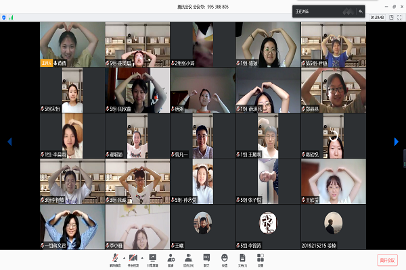Expand video options arrow beside camera

click(141, 256)
